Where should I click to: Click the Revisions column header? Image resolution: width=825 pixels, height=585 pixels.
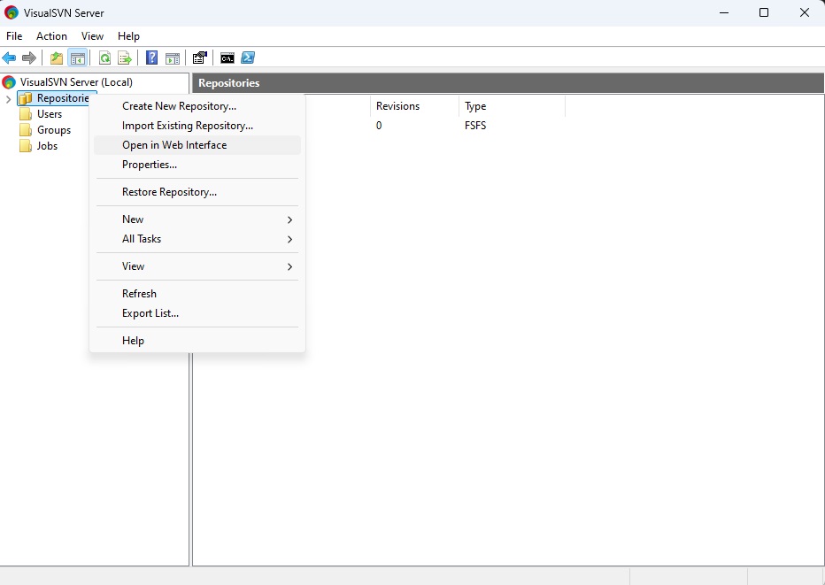tap(397, 106)
